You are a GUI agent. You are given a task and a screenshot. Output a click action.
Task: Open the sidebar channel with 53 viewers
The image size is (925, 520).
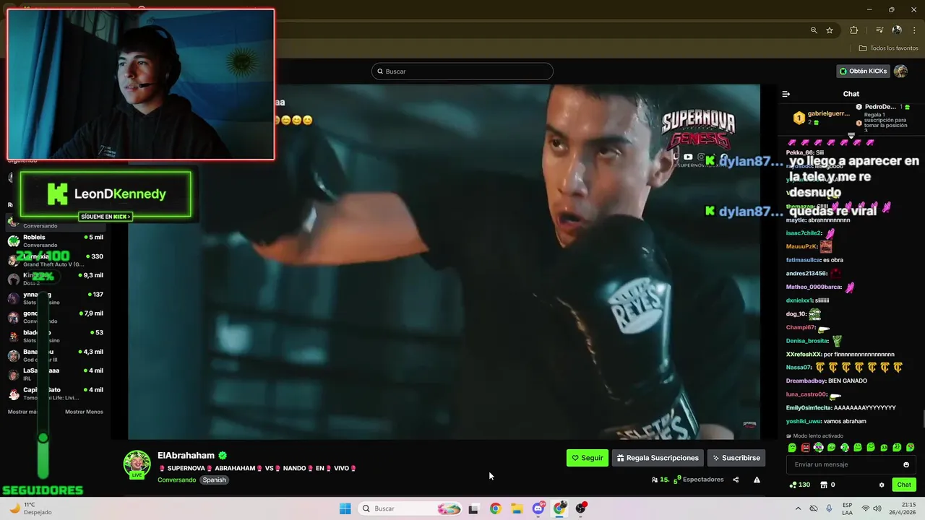click(x=55, y=337)
